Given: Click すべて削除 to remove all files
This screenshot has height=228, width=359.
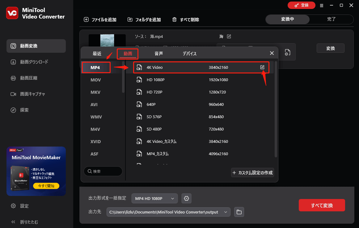Looking at the screenshot, I should (x=186, y=20).
